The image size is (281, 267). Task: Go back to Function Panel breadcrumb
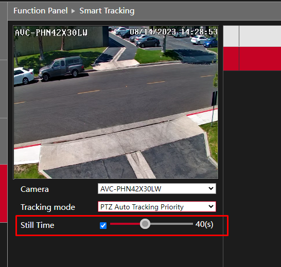coord(41,11)
